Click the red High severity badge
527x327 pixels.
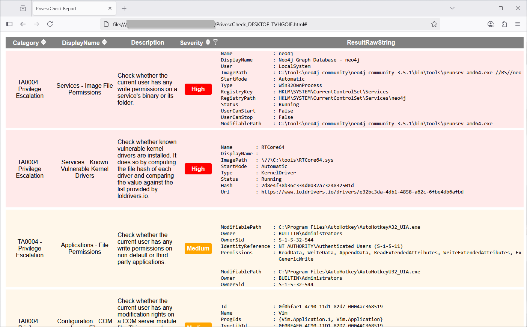click(198, 89)
